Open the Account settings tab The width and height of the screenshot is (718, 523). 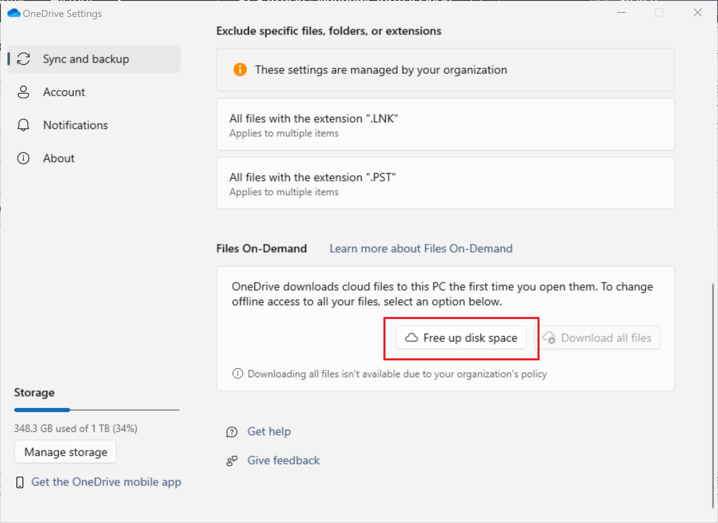64,92
